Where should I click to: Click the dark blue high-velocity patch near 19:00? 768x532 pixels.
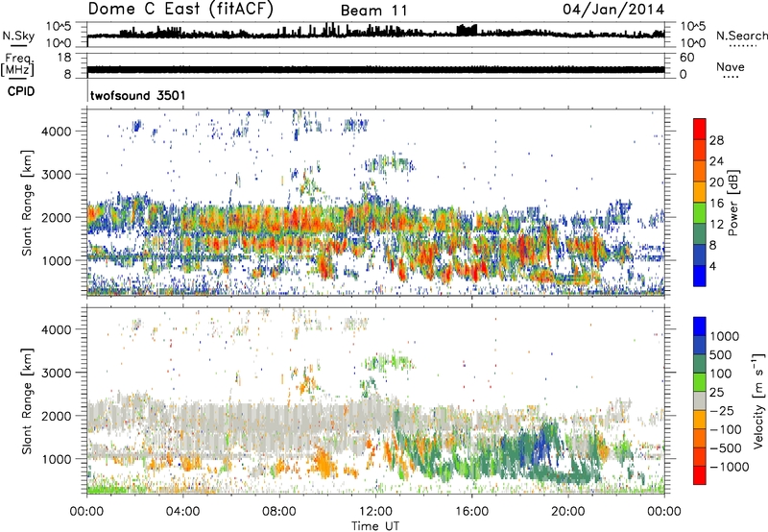coord(541,446)
